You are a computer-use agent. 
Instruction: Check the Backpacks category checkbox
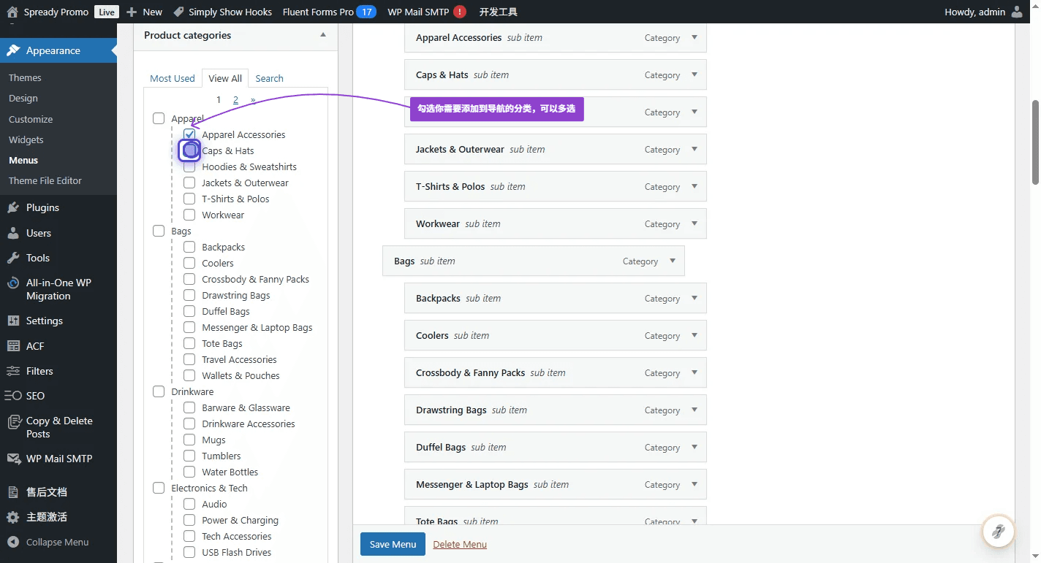(189, 247)
